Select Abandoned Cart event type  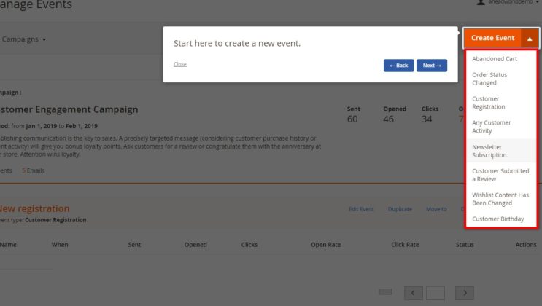click(x=493, y=59)
